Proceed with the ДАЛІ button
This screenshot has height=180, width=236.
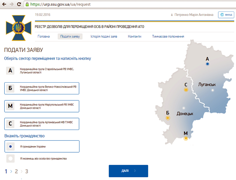point(128,171)
